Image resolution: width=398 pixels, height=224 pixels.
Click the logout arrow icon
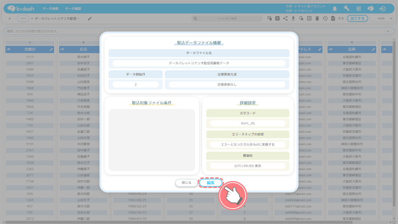tap(383, 9)
